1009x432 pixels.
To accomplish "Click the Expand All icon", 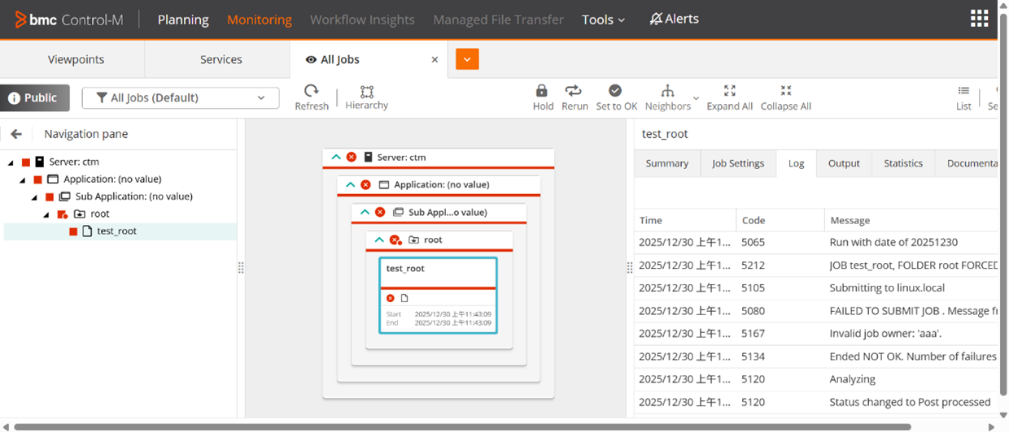I will coord(729,91).
